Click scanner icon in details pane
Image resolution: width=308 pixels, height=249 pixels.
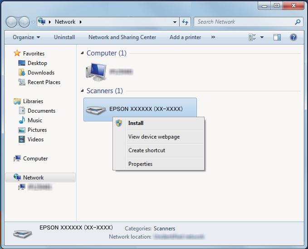click(23, 234)
